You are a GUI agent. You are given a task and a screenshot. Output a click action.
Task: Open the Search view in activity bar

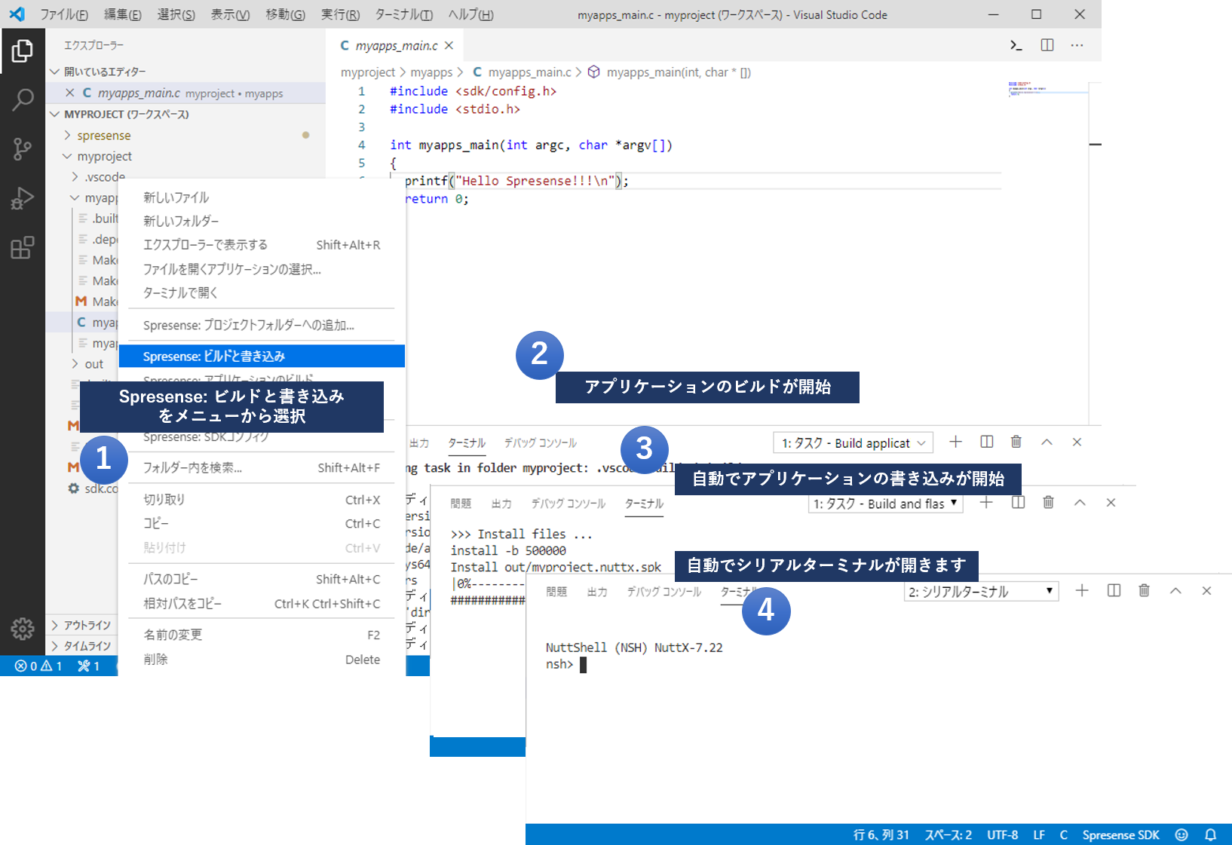tap(23, 100)
